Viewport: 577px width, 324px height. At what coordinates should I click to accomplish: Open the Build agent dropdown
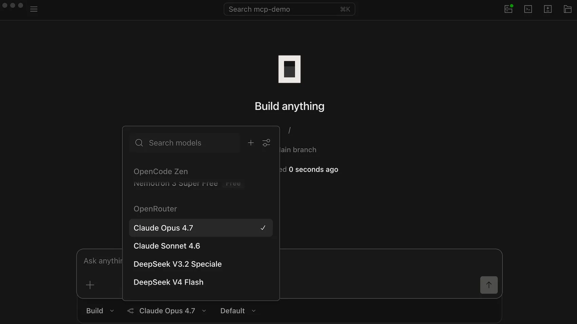click(x=100, y=311)
